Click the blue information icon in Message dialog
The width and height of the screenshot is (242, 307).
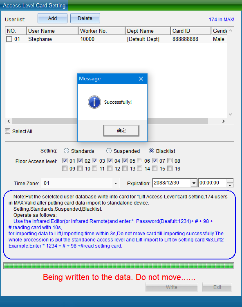tap(94, 102)
